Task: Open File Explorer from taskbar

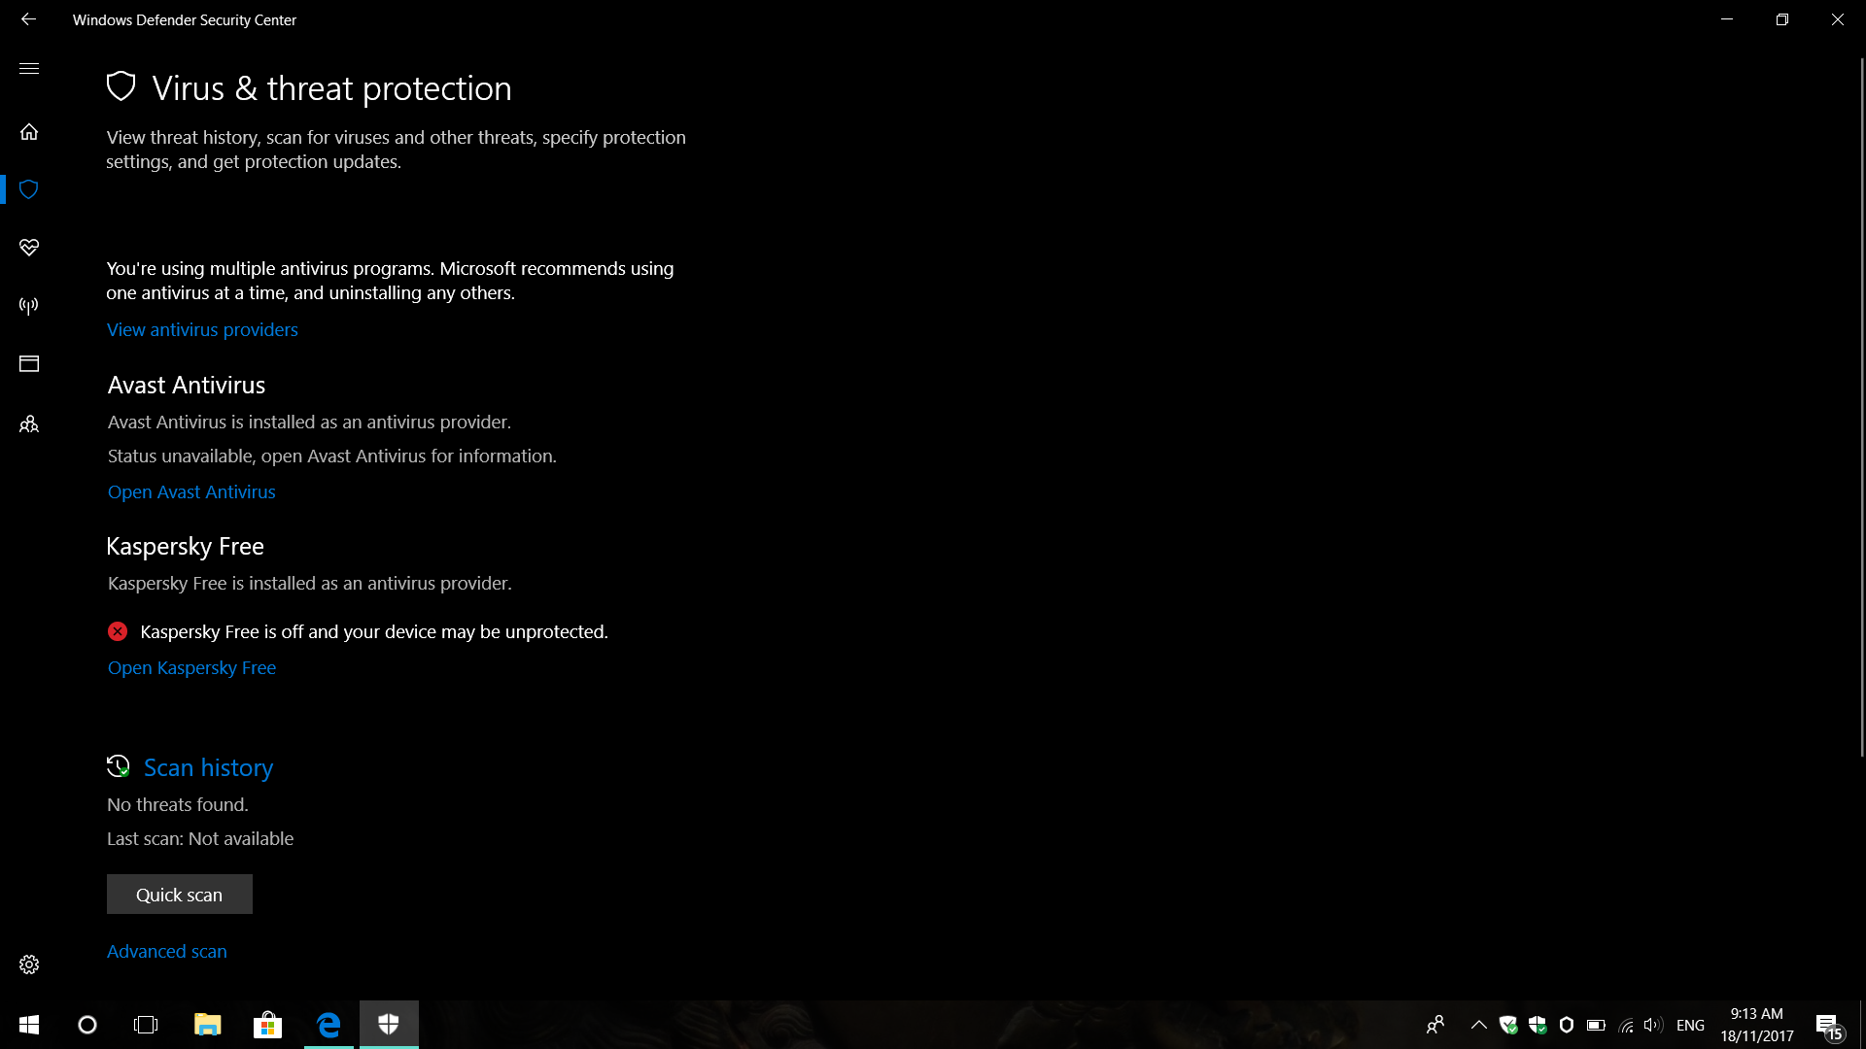Action: tap(207, 1025)
